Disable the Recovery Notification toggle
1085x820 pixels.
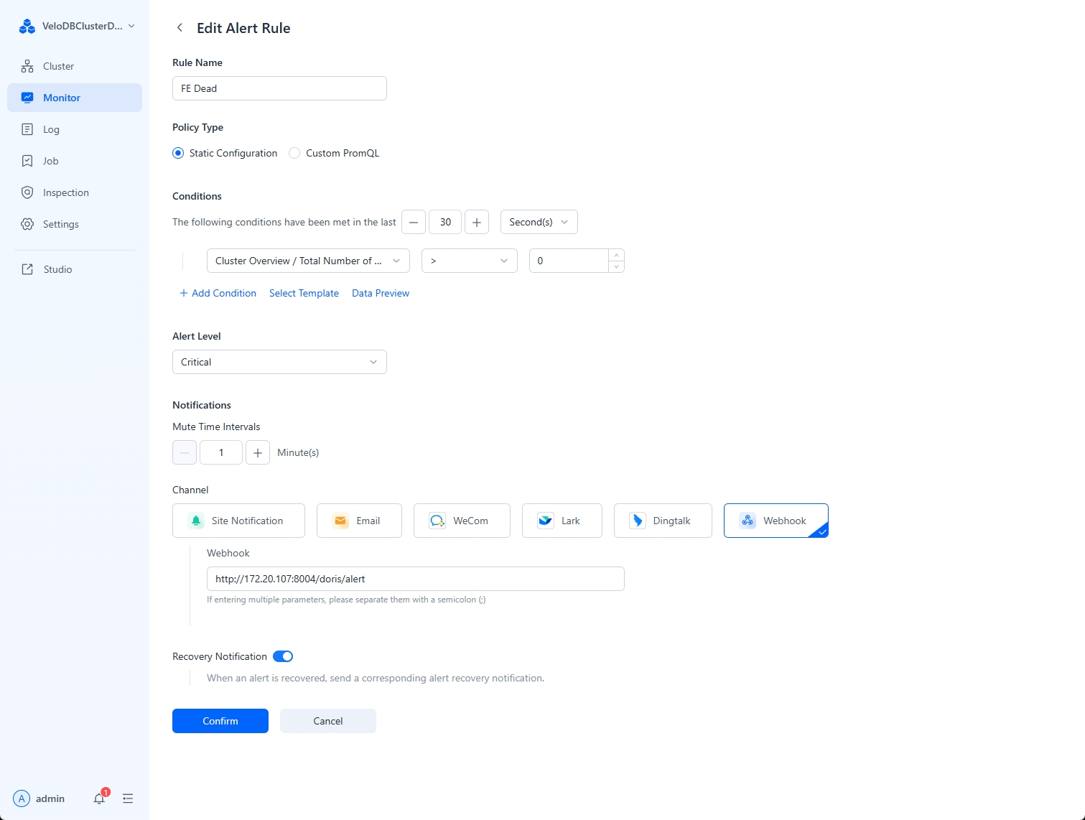(x=282, y=656)
